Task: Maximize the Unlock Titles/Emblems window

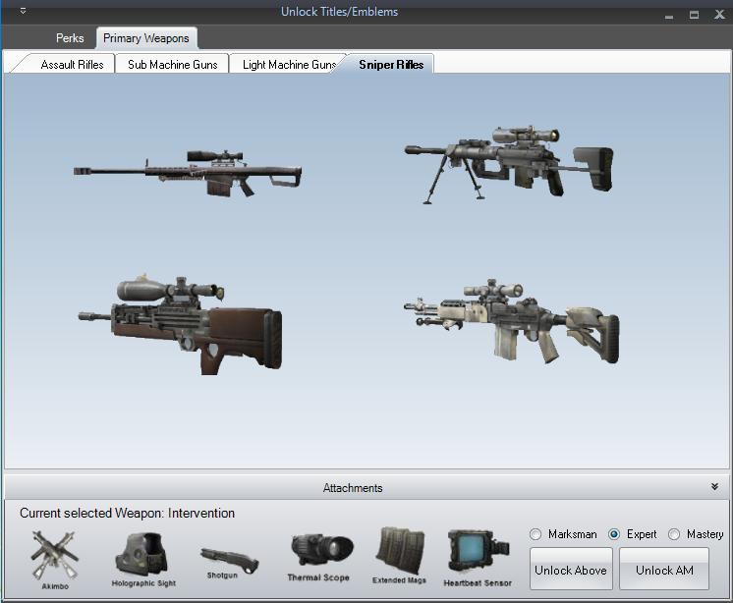Action: tap(695, 15)
